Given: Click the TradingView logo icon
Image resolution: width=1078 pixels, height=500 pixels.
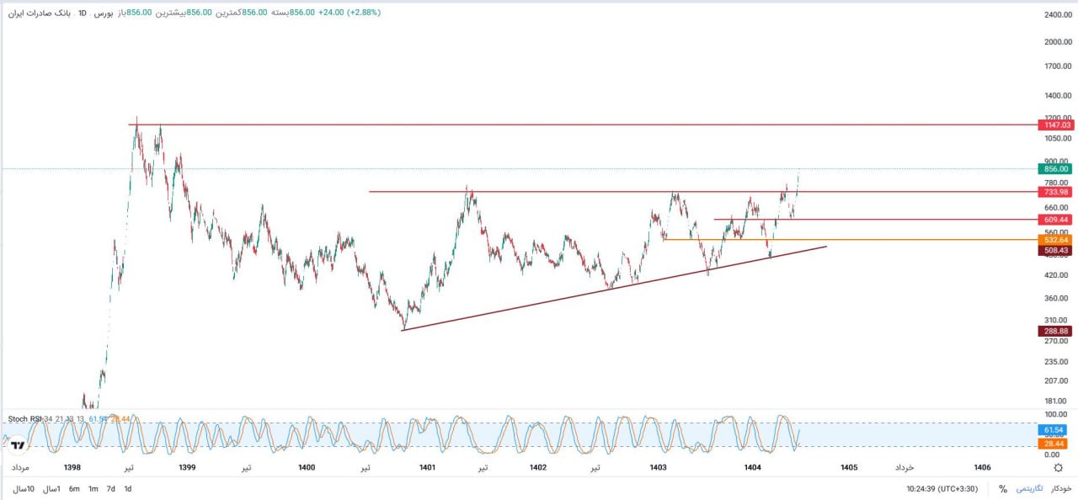Looking at the screenshot, I should (x=17, y=444).
